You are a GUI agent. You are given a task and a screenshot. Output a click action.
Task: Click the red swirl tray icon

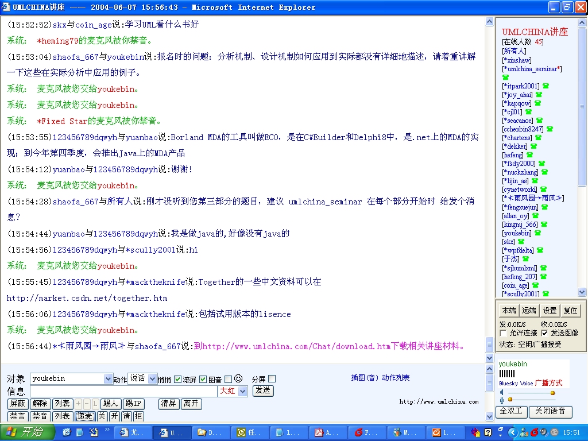[x=534, y=432]
